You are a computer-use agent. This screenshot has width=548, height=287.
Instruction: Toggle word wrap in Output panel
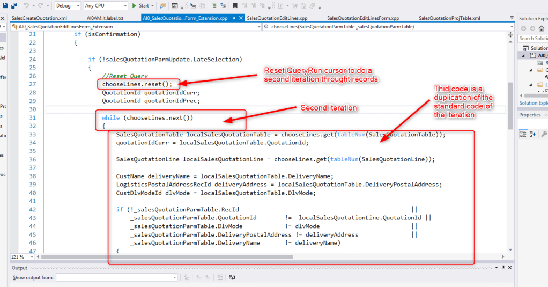point(232,277)
